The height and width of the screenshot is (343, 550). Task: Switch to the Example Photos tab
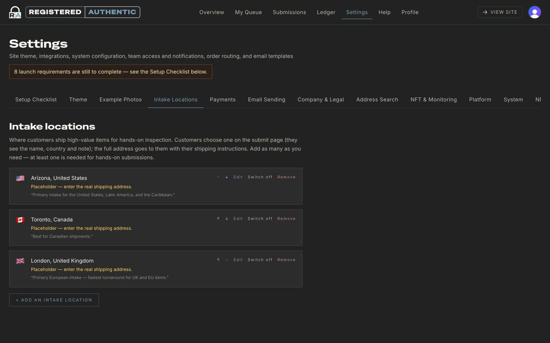pyautogui.click(x=121, y=99)
